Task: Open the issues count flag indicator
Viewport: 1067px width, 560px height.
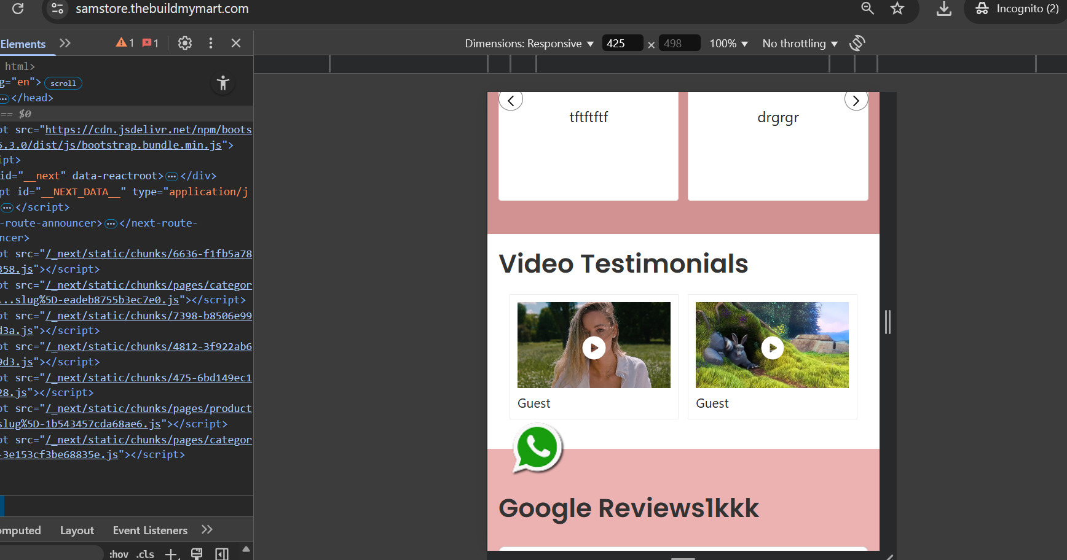Action: pos(151,43)
